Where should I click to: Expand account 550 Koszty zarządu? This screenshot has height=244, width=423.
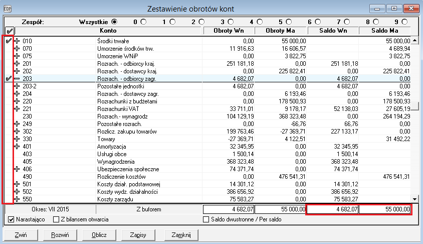(x=17, y=199)
